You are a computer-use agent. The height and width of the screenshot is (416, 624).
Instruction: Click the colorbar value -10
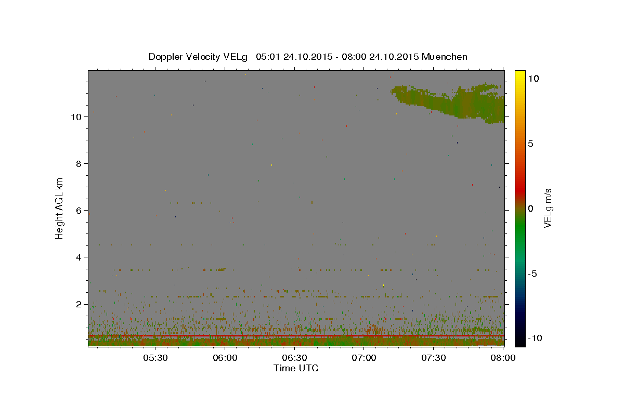click(534, 338)
